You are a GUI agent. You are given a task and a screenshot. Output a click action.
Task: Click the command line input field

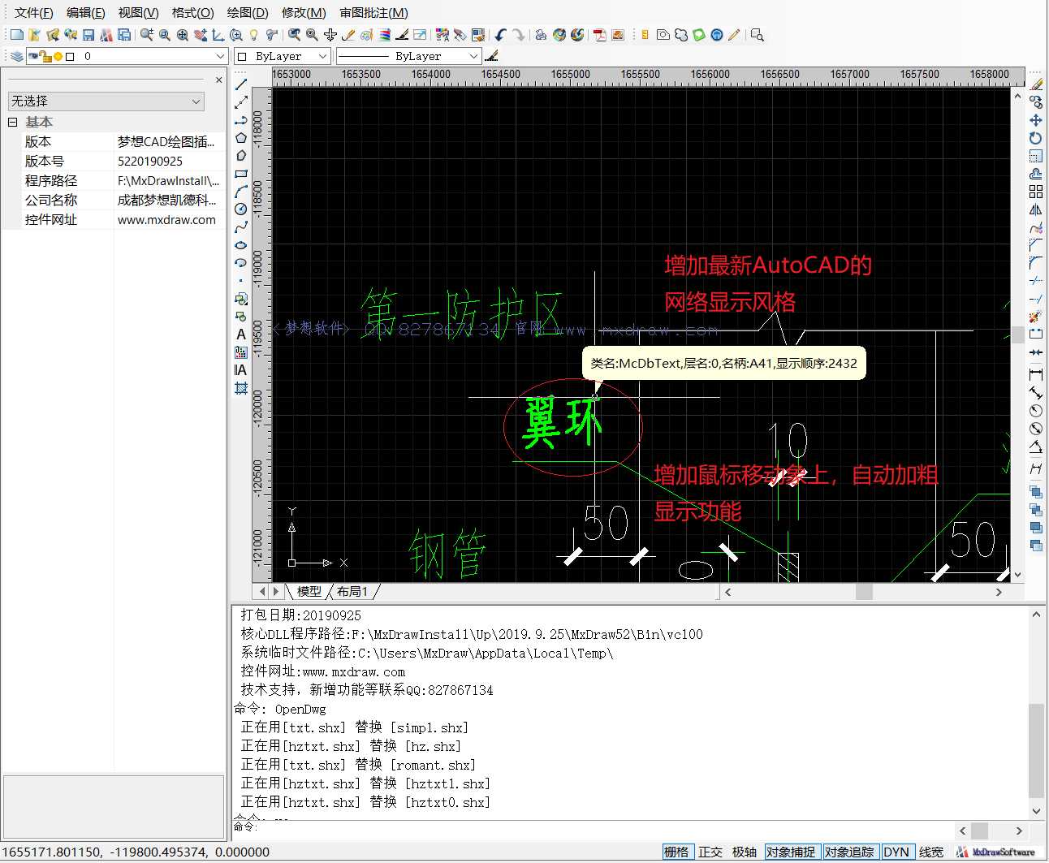(601, 829)
